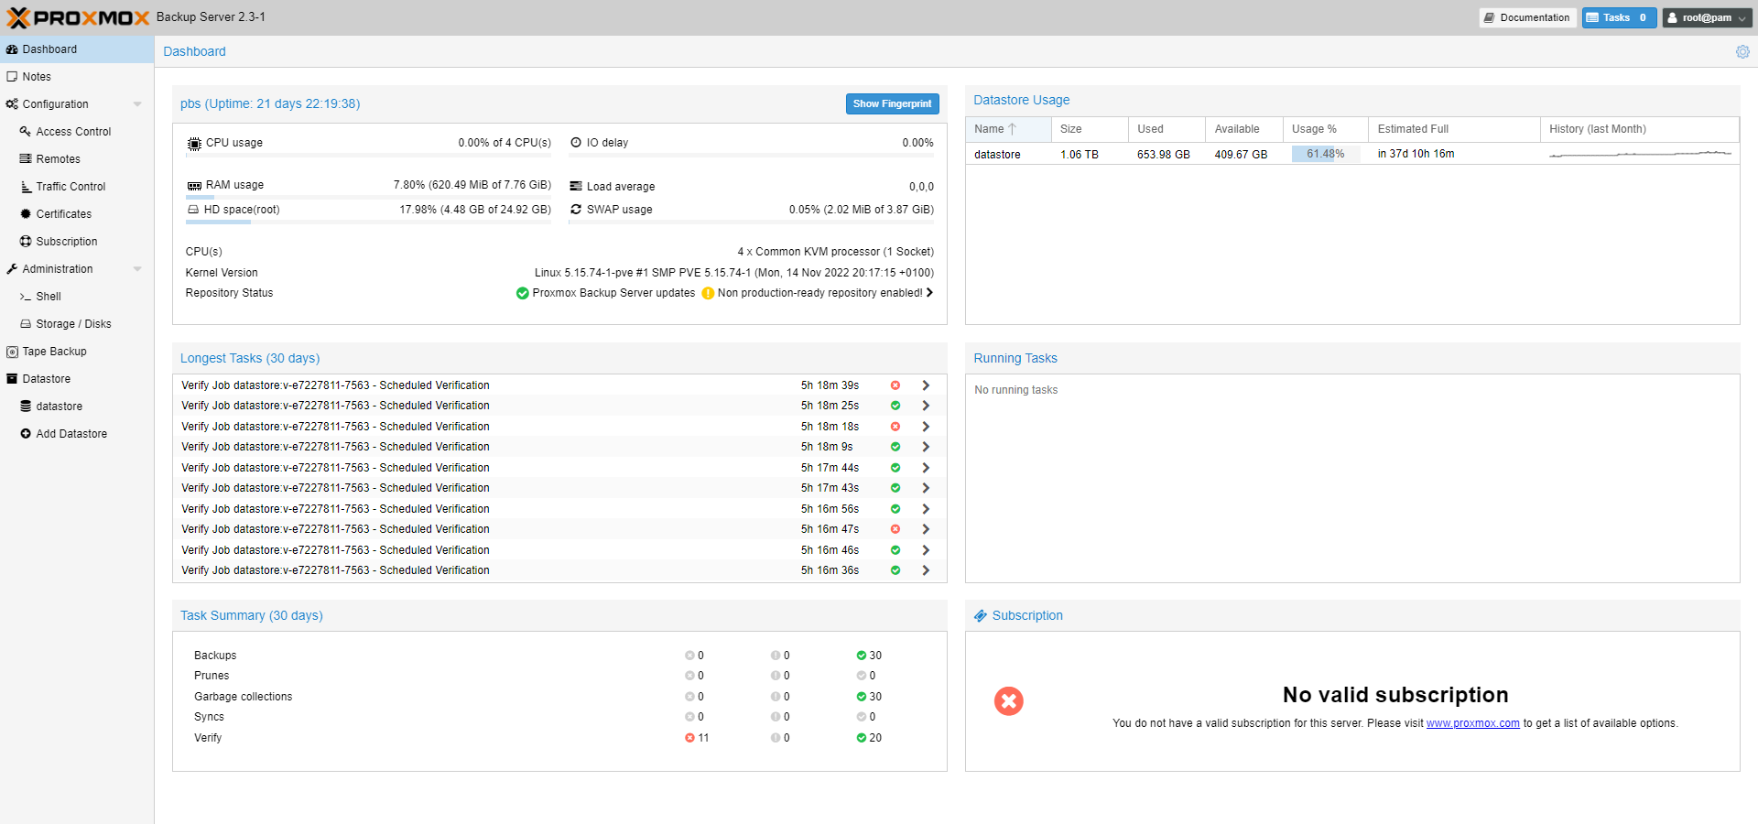Click the red X no valid subscription icon
This screenshot has width=1758, height=824.
(1009, 701)
